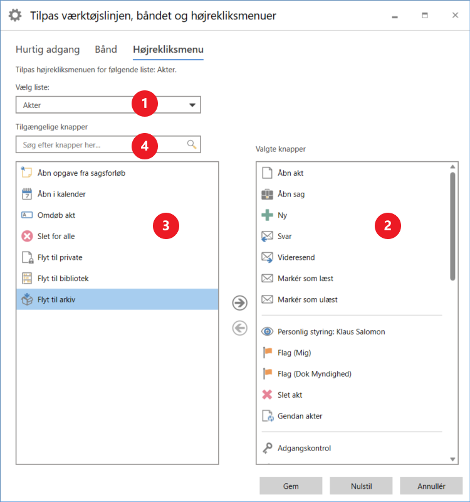Select 'Adgangskontrol' text row
This screenshot has width=470, height=502.
pyautogui.click(x=304, y=448)
